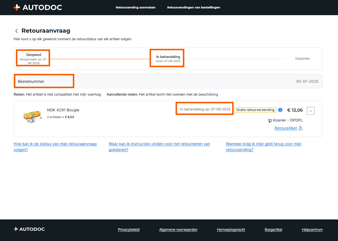Open the FAQ about when money is refunded
The width and height of the screenshot is (338, 241).
(263, 147)
